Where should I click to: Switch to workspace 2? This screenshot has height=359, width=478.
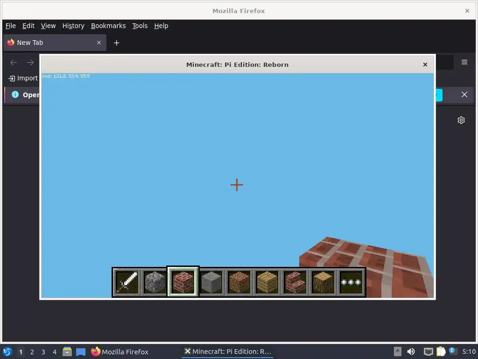click(x=32, y=352)
